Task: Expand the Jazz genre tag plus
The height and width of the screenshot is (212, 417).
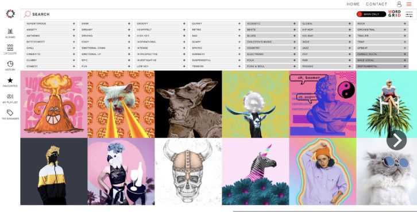Action: (349, 48)
